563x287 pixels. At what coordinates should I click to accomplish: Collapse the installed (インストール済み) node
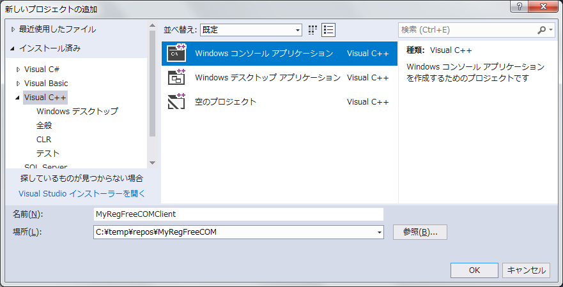(13, 48)
